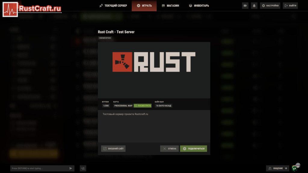Click the 1/200 players count
This screenshot has height=173, width=308.
pos(106,106)
